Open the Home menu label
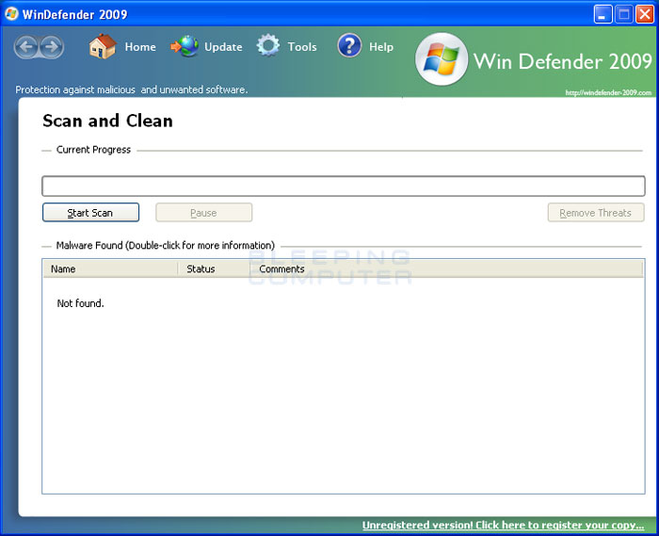 (140, 47)
